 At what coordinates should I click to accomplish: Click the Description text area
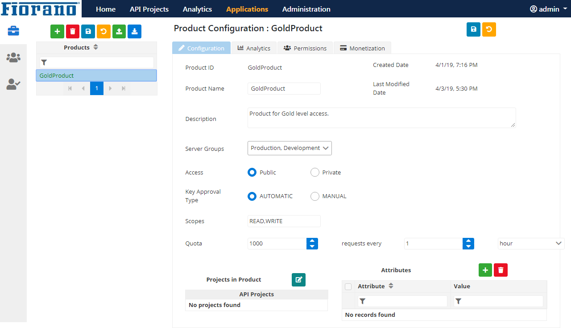pos(382,118)
